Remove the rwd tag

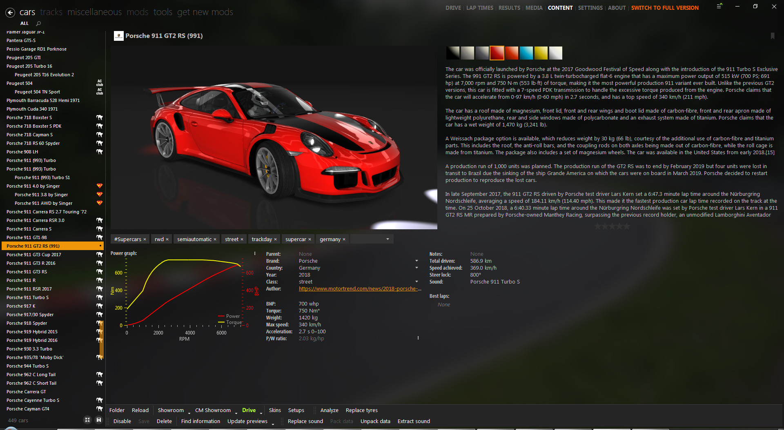(167, 239)
